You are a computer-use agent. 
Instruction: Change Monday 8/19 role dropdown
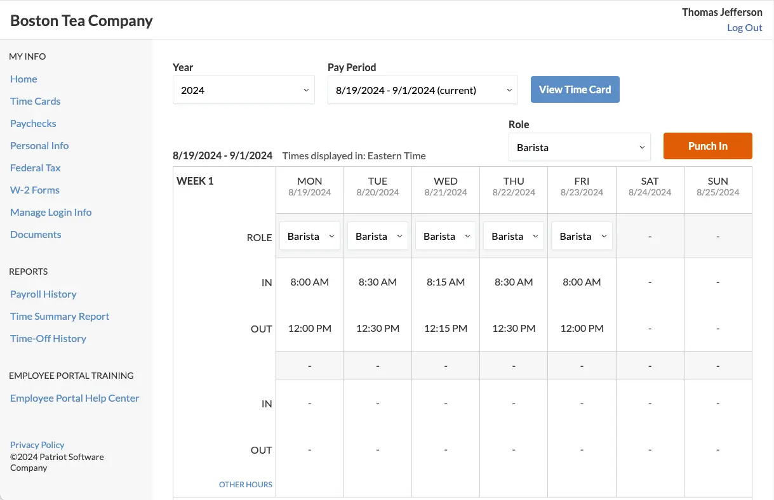tap(310, 236)
